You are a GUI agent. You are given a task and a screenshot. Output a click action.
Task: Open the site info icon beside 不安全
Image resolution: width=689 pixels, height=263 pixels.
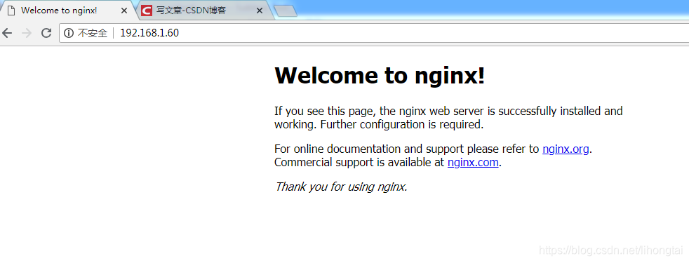point(69,33)
